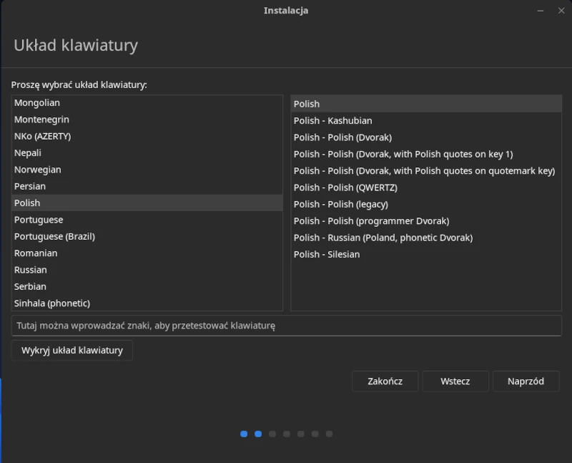
Task: Choose Polish - Polish (Dvorak) variant
Action: tap(426, 137)
